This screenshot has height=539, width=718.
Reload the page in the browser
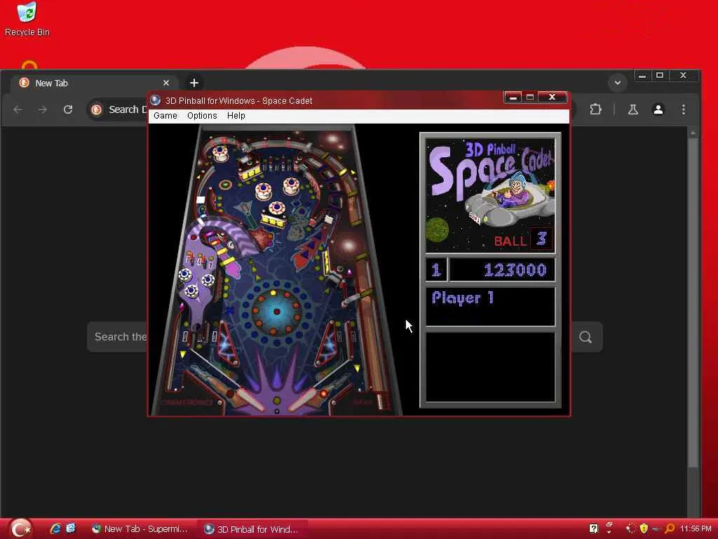pyautogui.click(x=68, y=109)
